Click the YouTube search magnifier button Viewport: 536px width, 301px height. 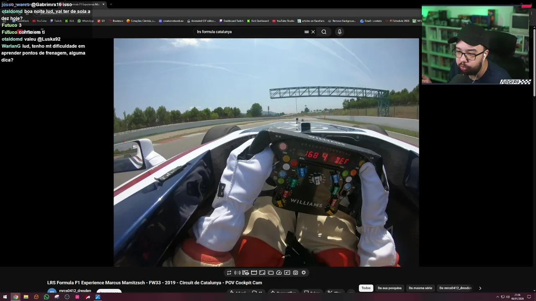tap(324, 32)
